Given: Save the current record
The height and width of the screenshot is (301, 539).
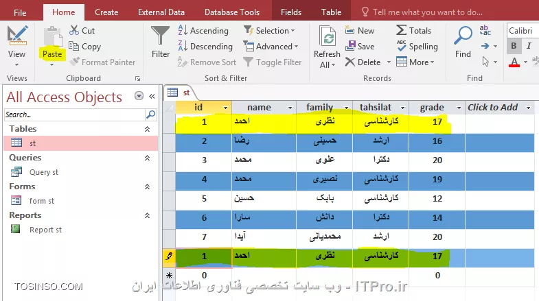Looking at the screenshot, I should pyautogui.click(x=360, y=47).
